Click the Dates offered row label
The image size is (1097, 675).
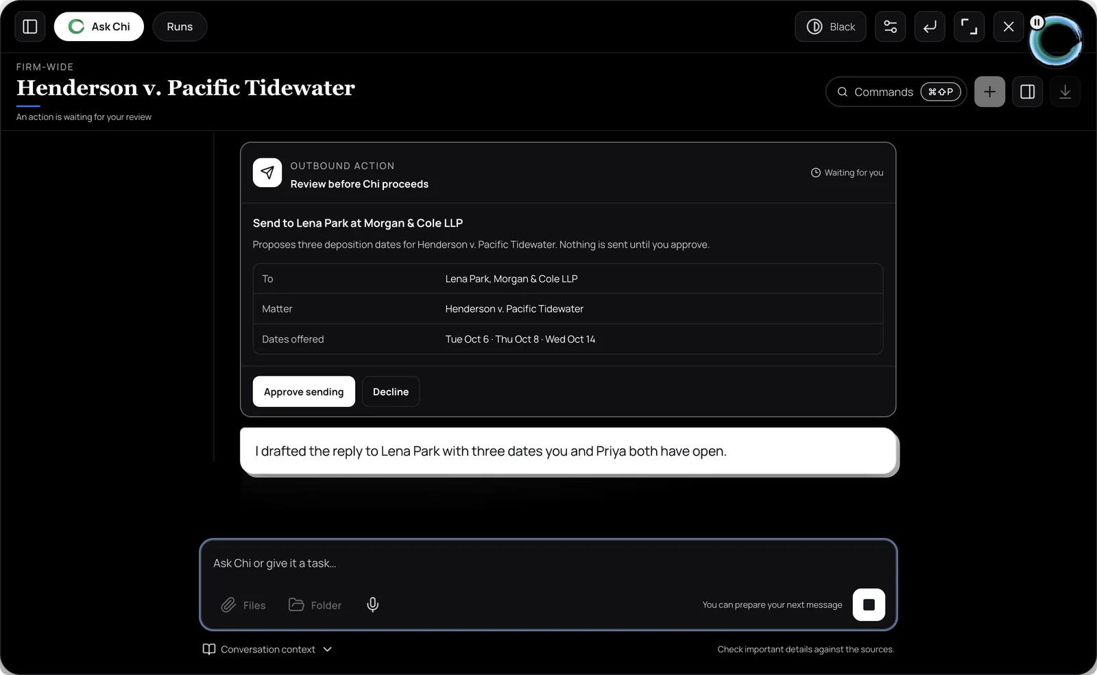point(293,339)
